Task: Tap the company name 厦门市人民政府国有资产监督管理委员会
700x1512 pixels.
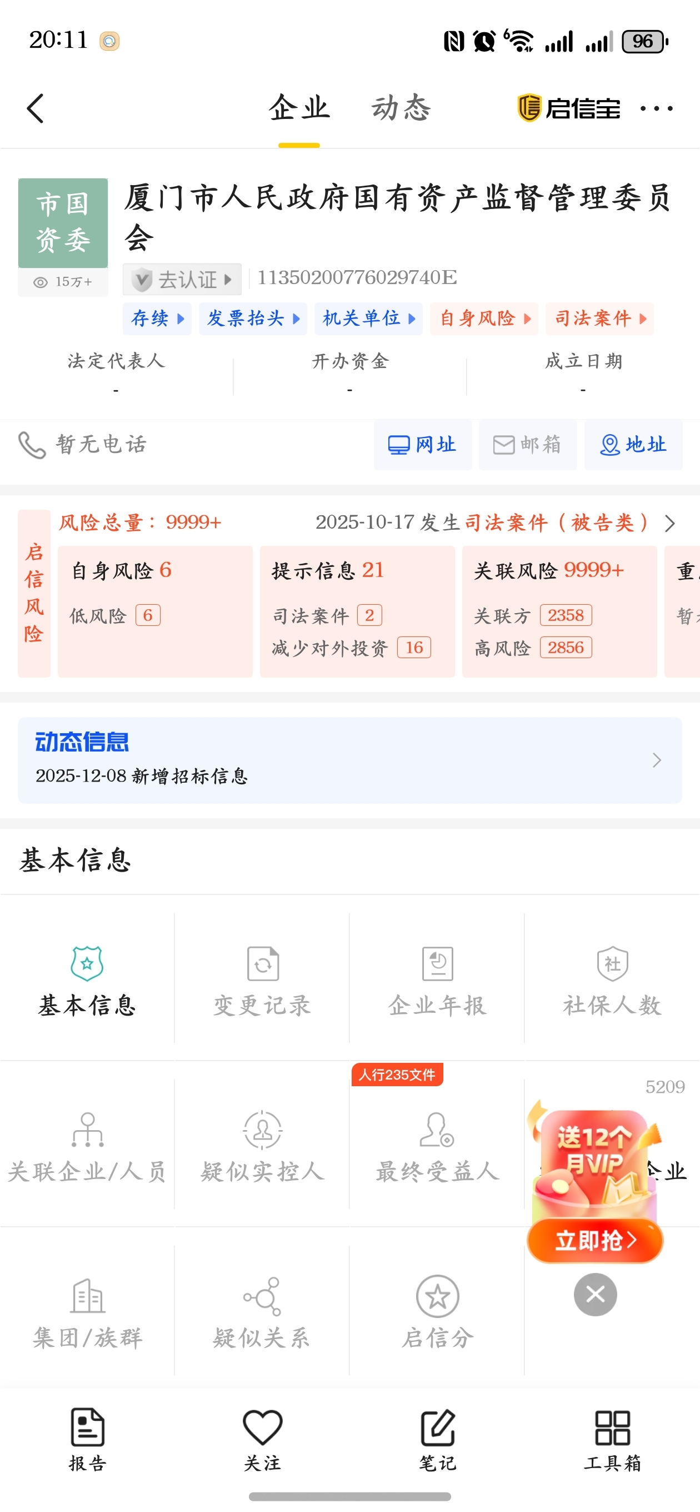Action: [x=398, y=217]
